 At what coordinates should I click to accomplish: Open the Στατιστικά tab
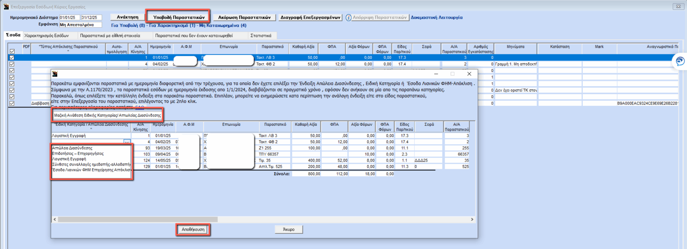[x=263, y=35]
